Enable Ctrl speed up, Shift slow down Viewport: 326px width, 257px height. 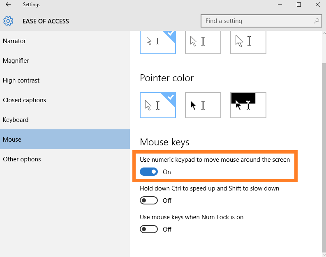tap(149, 201)
